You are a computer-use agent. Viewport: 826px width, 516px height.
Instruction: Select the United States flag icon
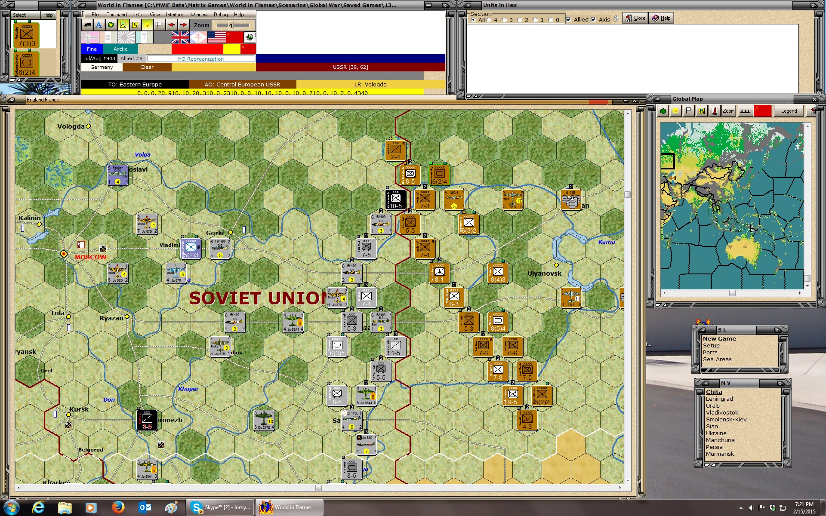pos(217,37)
